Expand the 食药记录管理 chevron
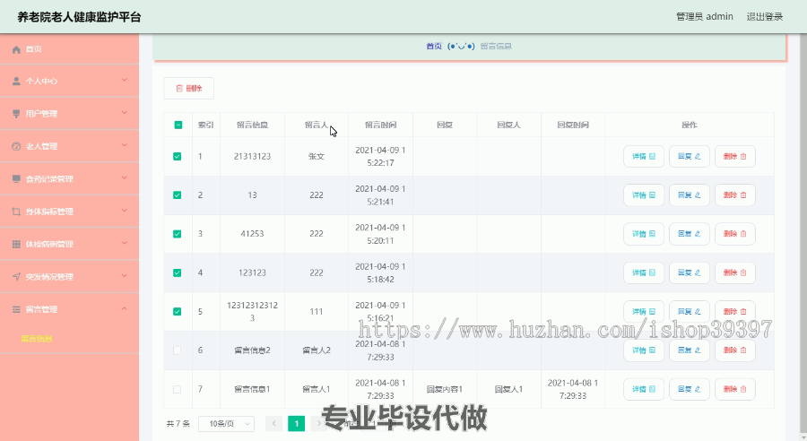Viewport: 807px width, 441px height. (124, 178)
